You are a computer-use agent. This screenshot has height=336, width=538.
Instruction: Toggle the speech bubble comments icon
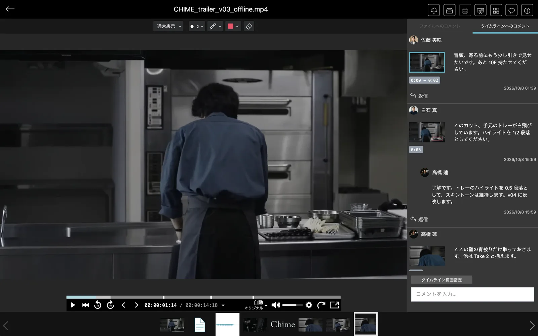511,10
